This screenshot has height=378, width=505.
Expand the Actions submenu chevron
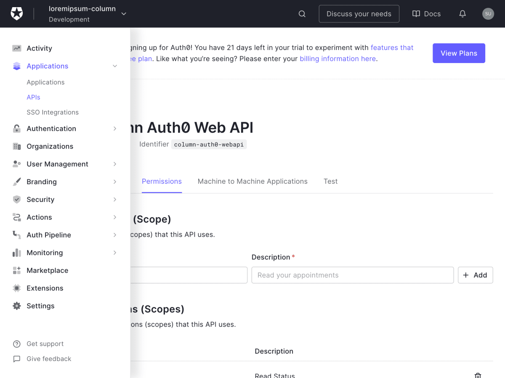pos(115,217)
